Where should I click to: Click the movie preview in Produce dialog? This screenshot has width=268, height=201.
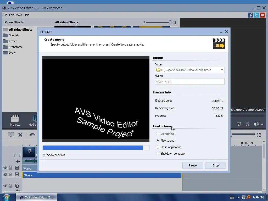(x=96, y=99)
